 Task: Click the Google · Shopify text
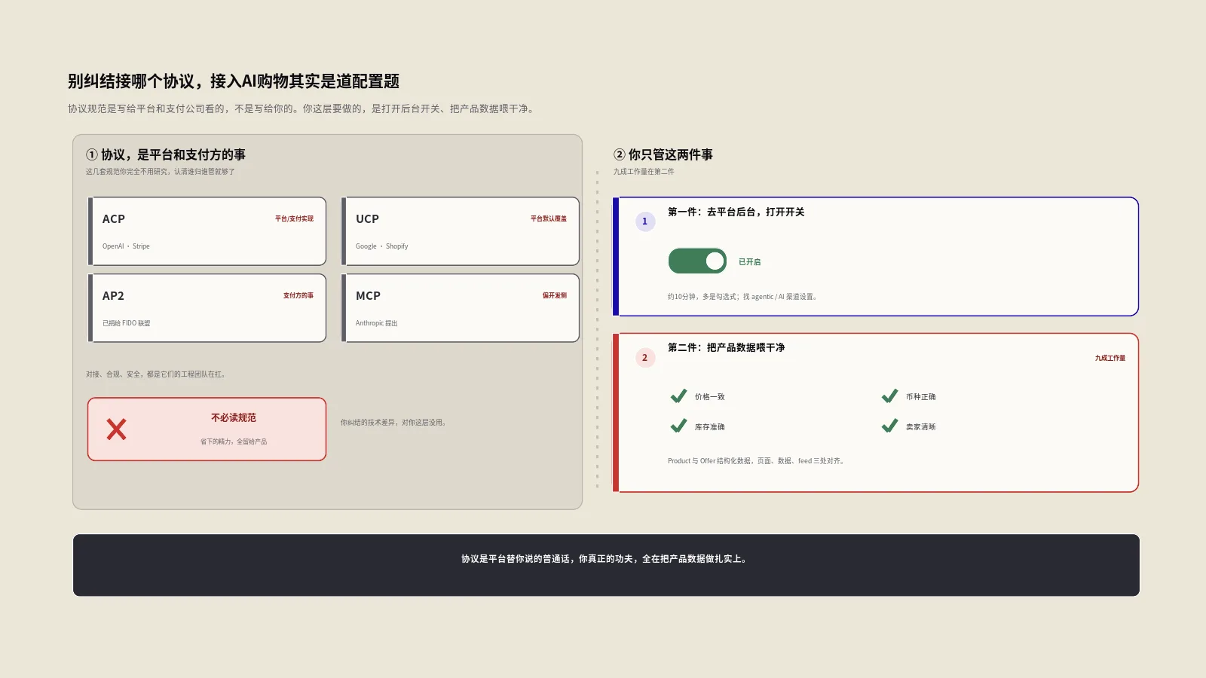[x=381, y=246]
